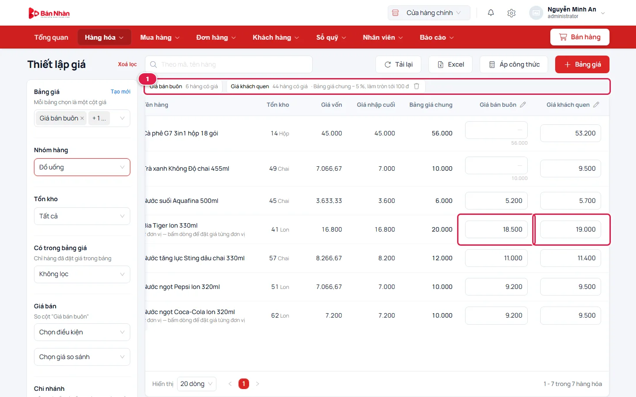The height and width of the screenshot is (397, 636).
Task: Open the Hàng hóa menu
Action: [x=104, y=37]
